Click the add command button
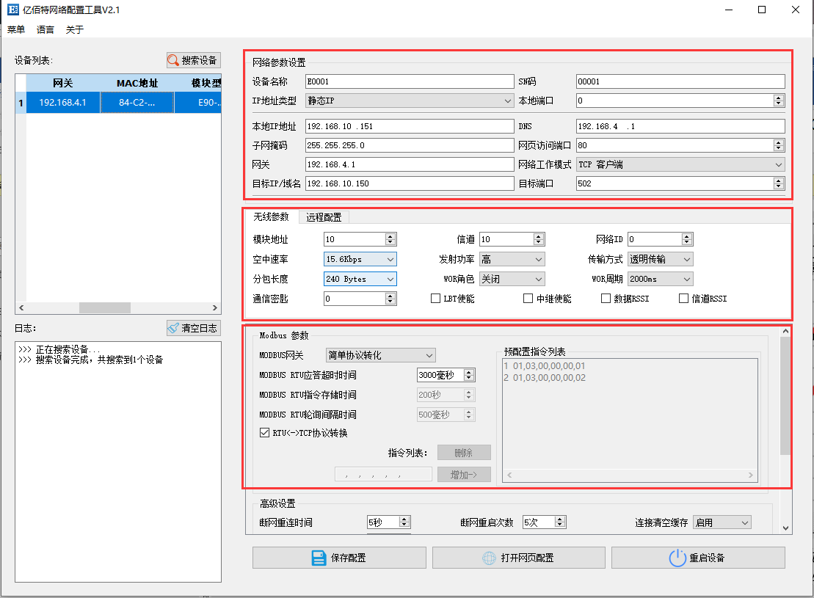This screenshot has height=598, width=814. coord(464,475)
